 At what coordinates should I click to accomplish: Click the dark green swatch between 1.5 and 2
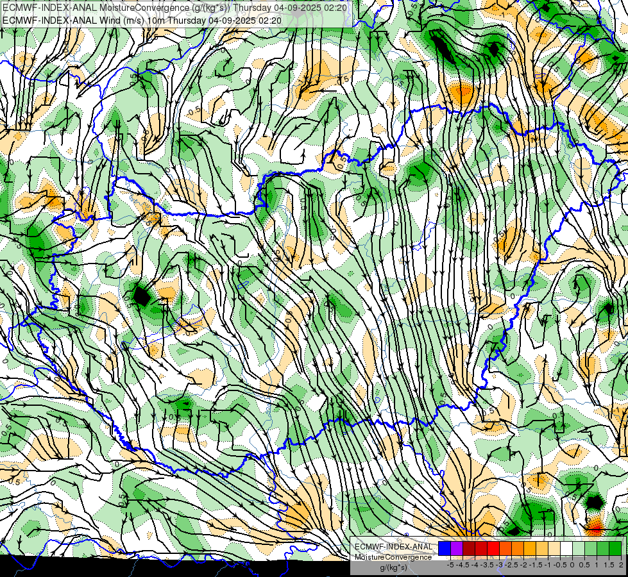tap(615, 548)
